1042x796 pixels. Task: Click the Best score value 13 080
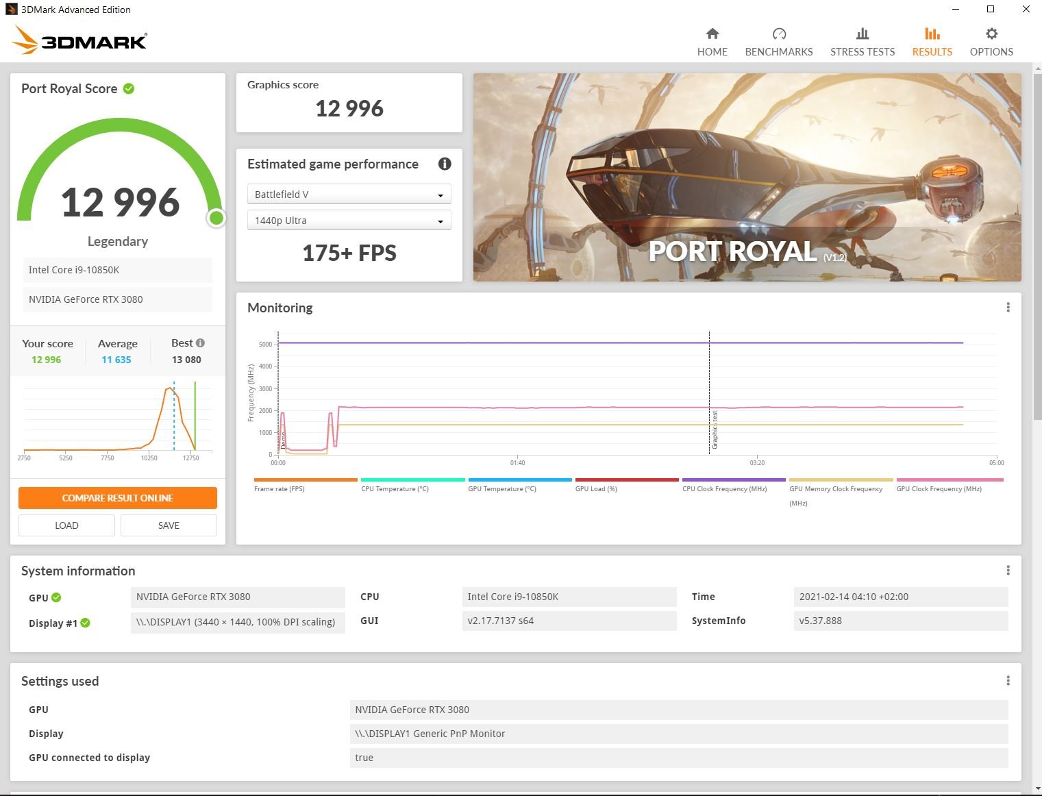[x=186, y=360]
